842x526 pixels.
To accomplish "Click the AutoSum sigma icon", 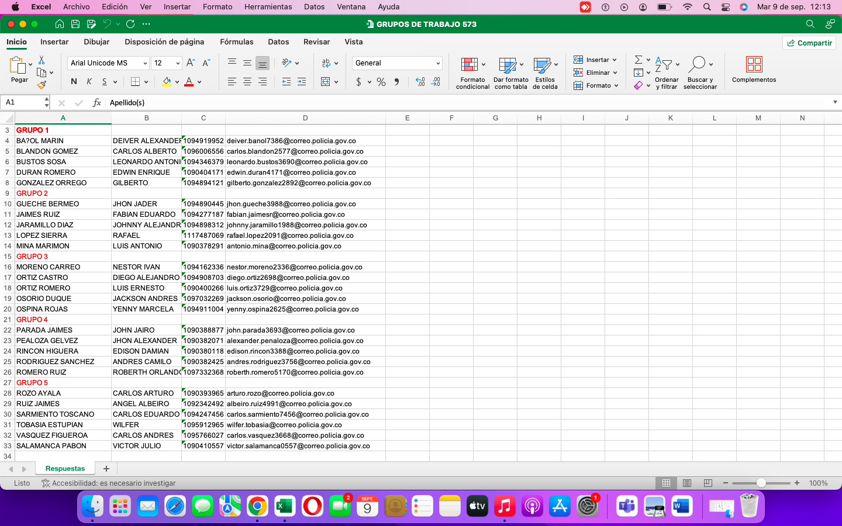I will coord(639,60).
